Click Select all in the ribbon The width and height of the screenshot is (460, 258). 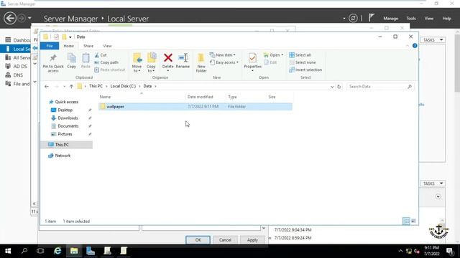pos(300,55)
